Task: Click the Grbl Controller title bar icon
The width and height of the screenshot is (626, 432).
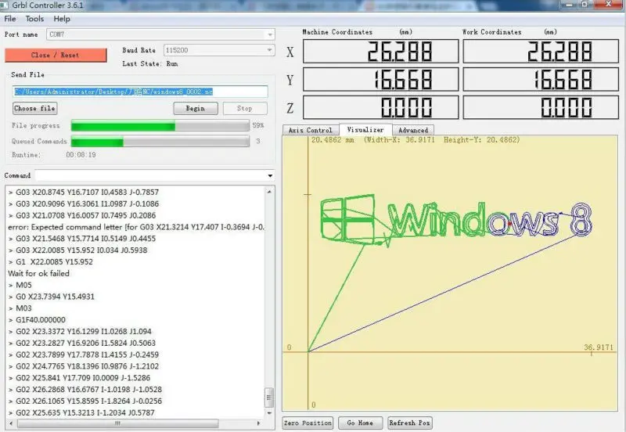Action: (5, 5)
